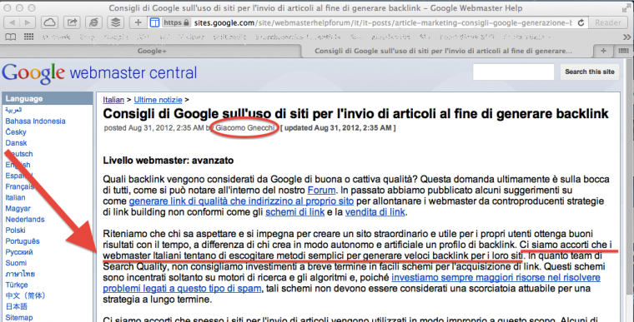Screen dimensions: 634x322
Task: Open the Sitemap link in sidebar
Action: pyautogui.click(x=18, y=318)
